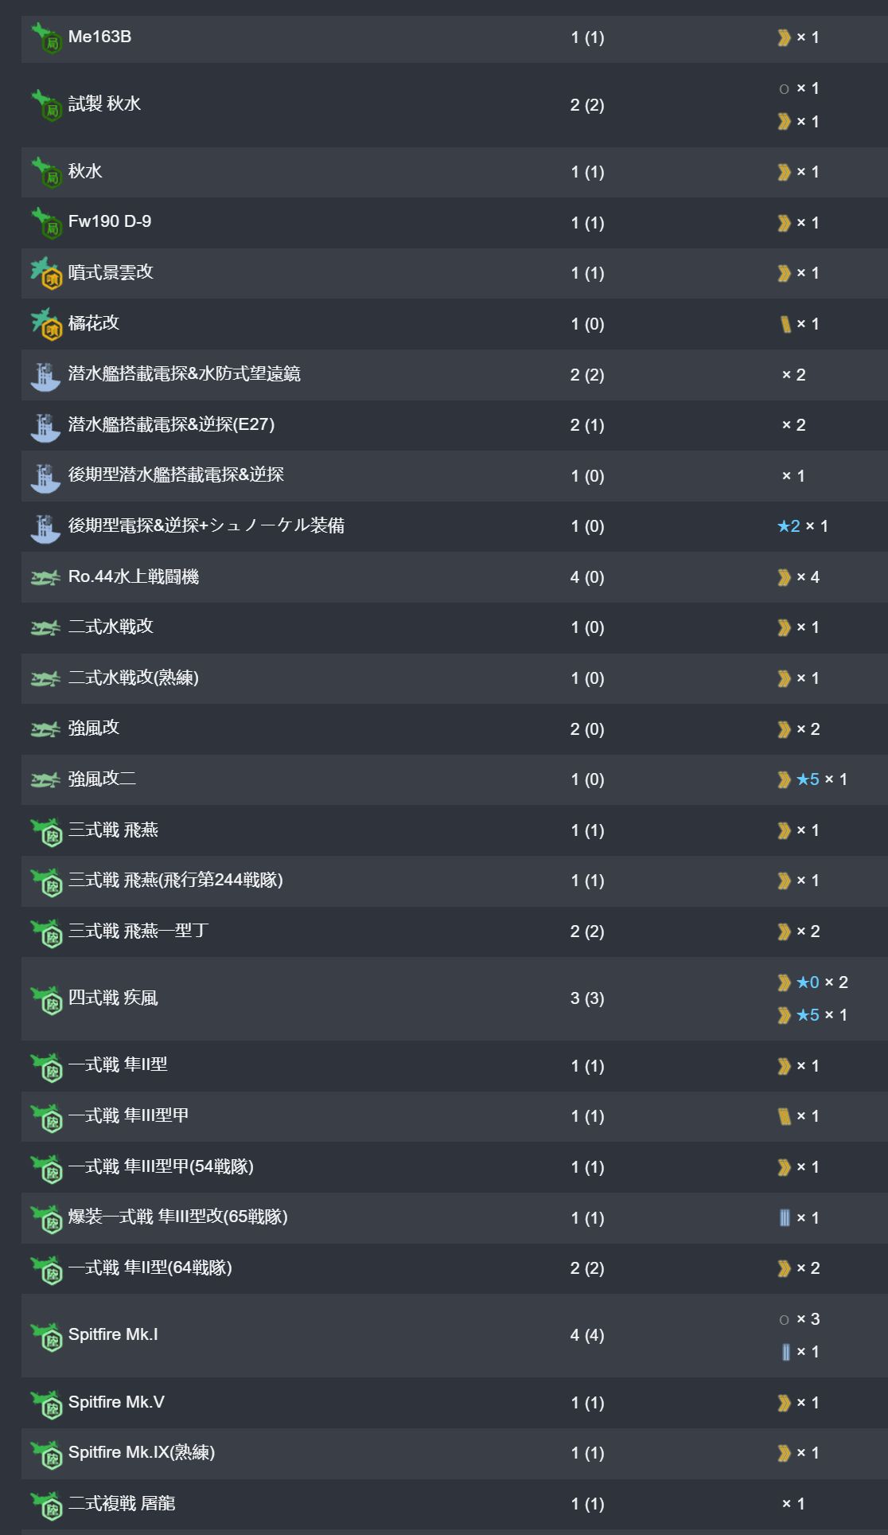
Task: Click the 3 (3) count for 四式戦 疾風
Action: [x=587, y=998]
